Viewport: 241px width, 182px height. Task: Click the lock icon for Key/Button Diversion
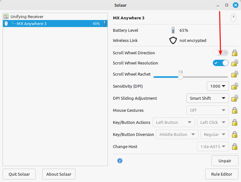click(235, 134)
